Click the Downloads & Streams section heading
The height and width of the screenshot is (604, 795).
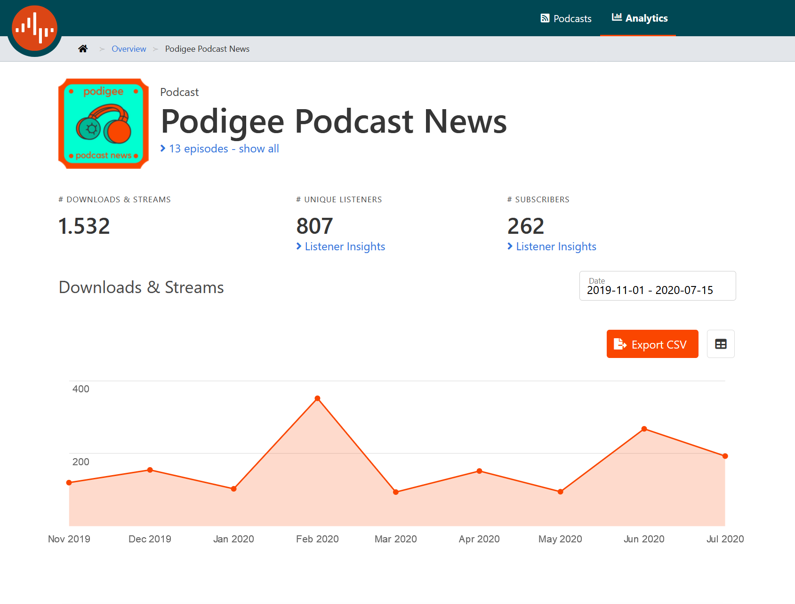(x=141, y=287)
